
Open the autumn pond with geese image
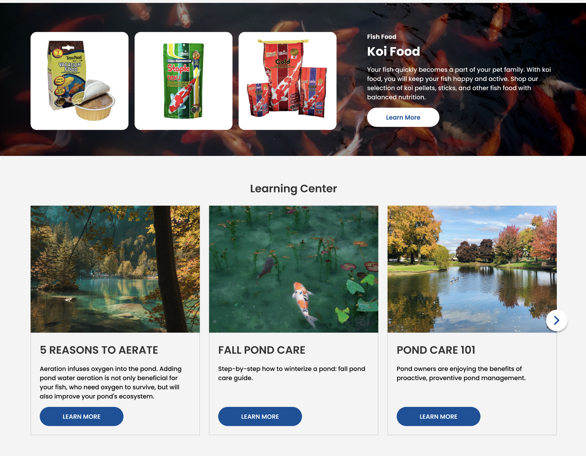pyautogui.click(x=472, y=269)
